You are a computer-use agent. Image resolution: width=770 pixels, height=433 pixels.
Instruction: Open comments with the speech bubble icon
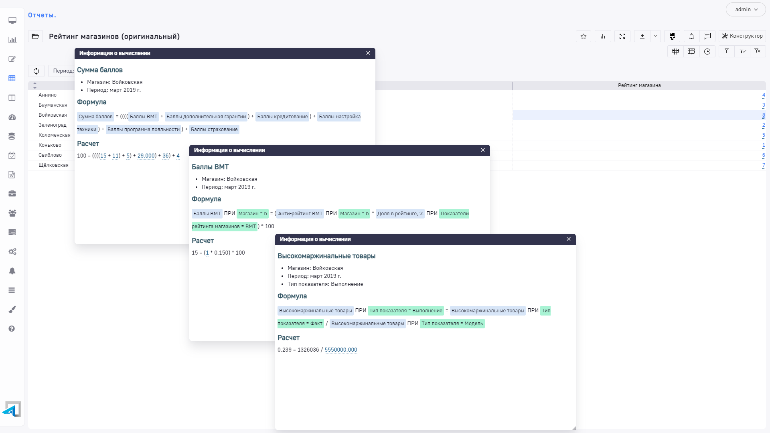coord(707,36)
